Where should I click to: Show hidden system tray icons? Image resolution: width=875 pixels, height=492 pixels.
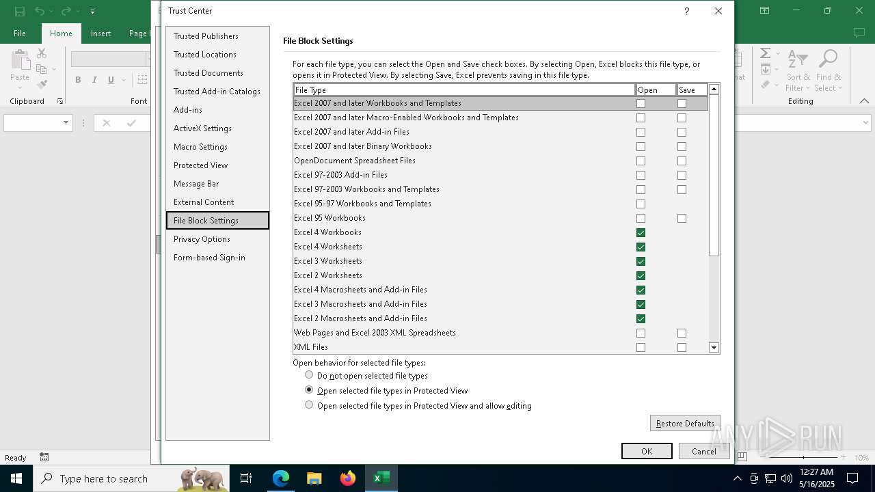pos(737,478)
